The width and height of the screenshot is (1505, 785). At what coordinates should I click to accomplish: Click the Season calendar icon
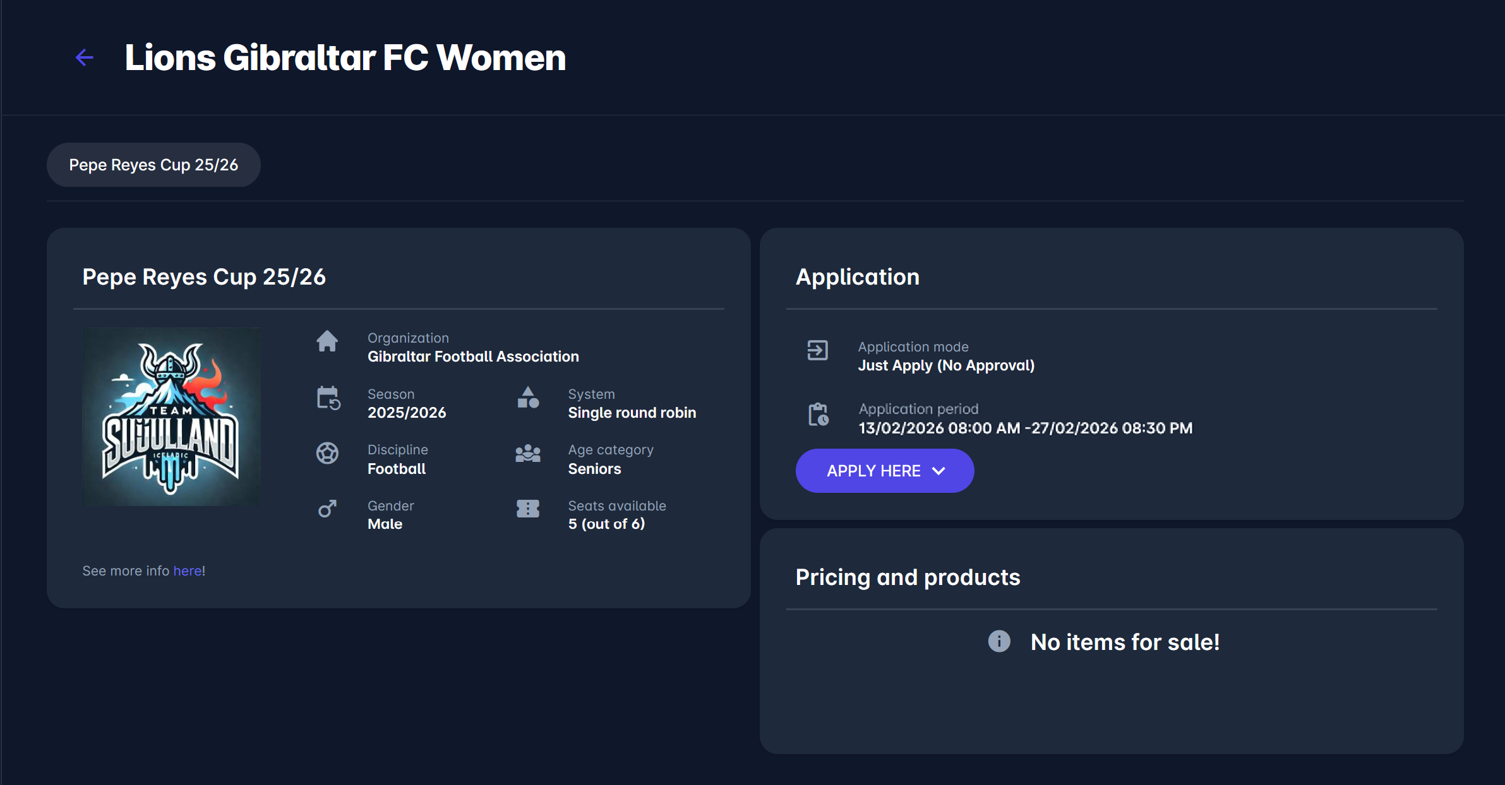[x=328, y=398]
